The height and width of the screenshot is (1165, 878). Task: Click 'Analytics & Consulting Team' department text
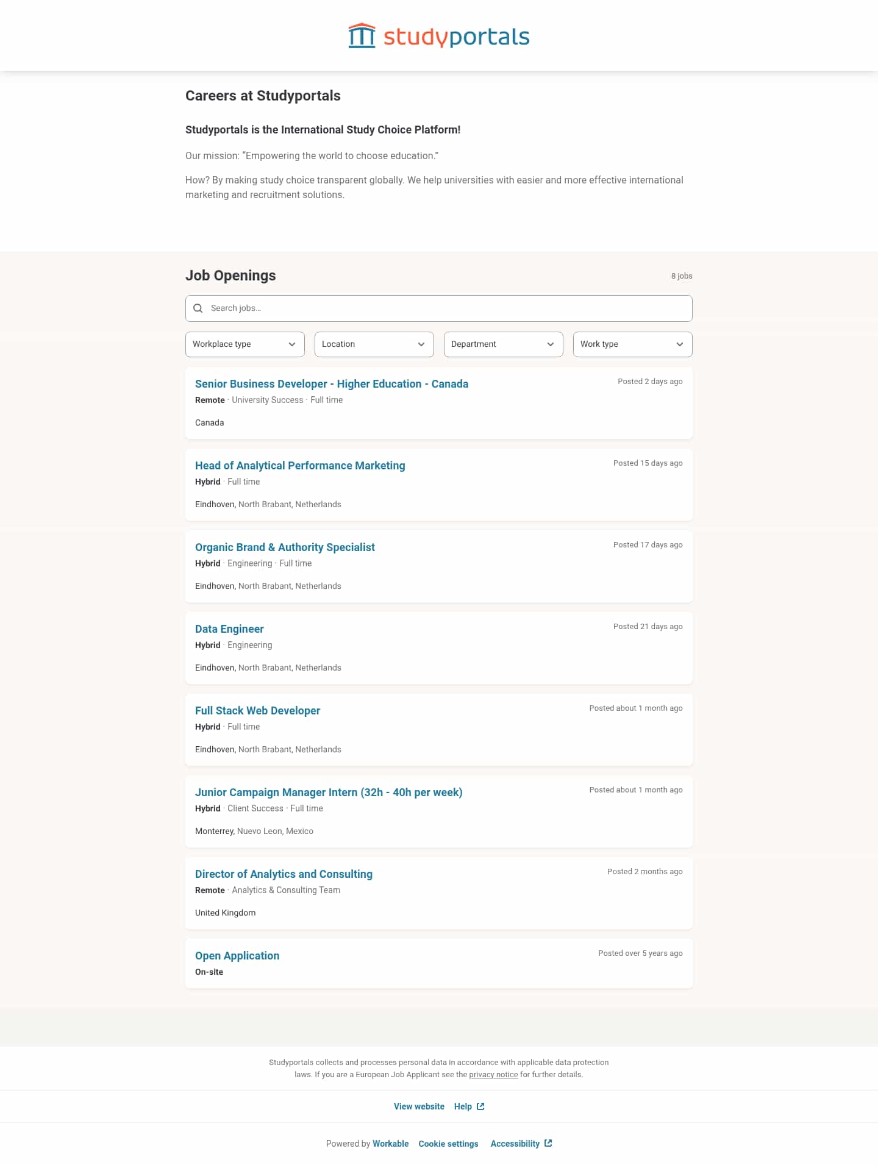[x=286, y=891]
